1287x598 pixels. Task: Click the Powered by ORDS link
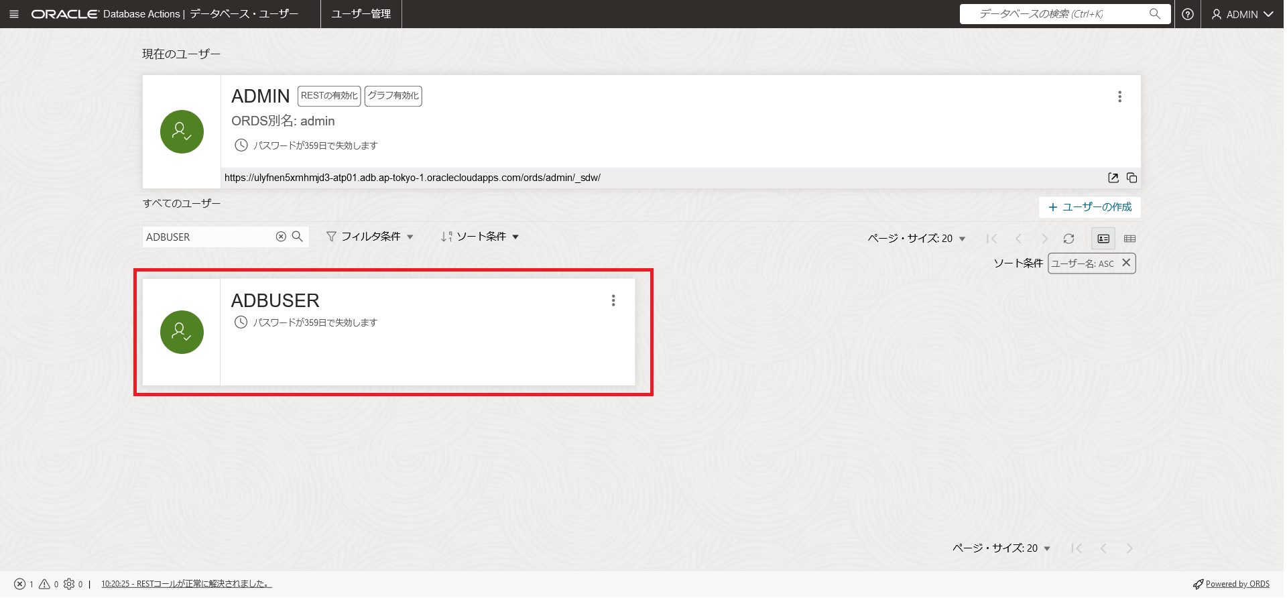pyautogui.click(x=1231, y=584)
